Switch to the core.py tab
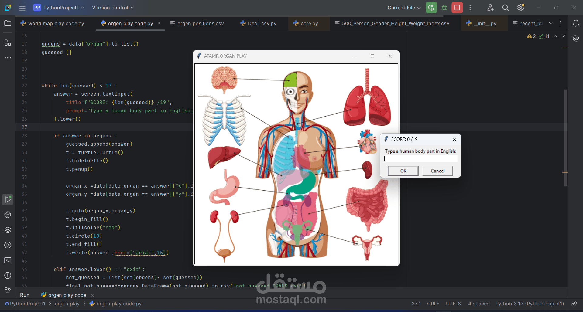Screen dimensions: 583x312 pyautogui.click(x=309, y=23)
